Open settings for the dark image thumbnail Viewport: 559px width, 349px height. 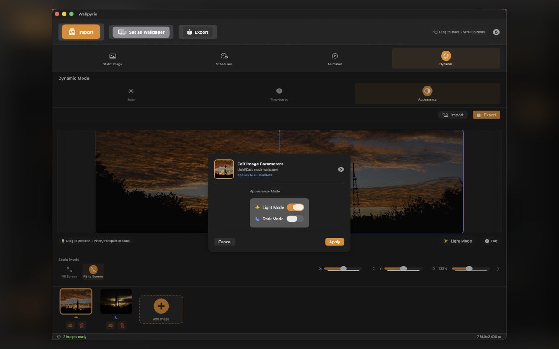click(x=110, y=325)
